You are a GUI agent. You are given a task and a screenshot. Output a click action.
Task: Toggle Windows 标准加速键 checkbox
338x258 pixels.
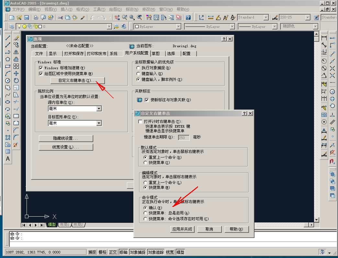pos(40,68)
